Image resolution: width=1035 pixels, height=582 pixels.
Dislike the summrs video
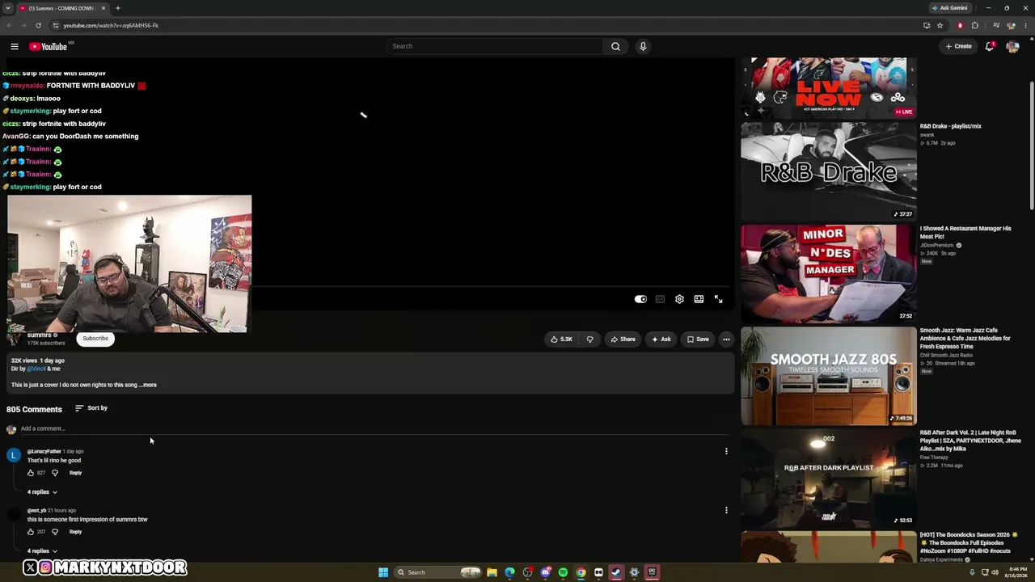589,339
